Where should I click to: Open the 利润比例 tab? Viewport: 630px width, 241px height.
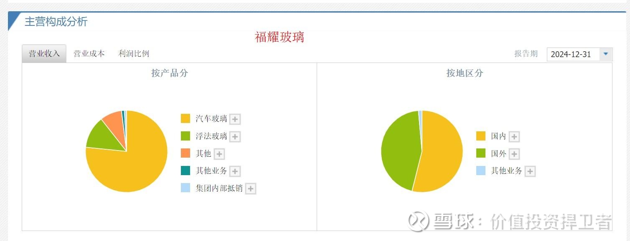click(x=134, y=54)
